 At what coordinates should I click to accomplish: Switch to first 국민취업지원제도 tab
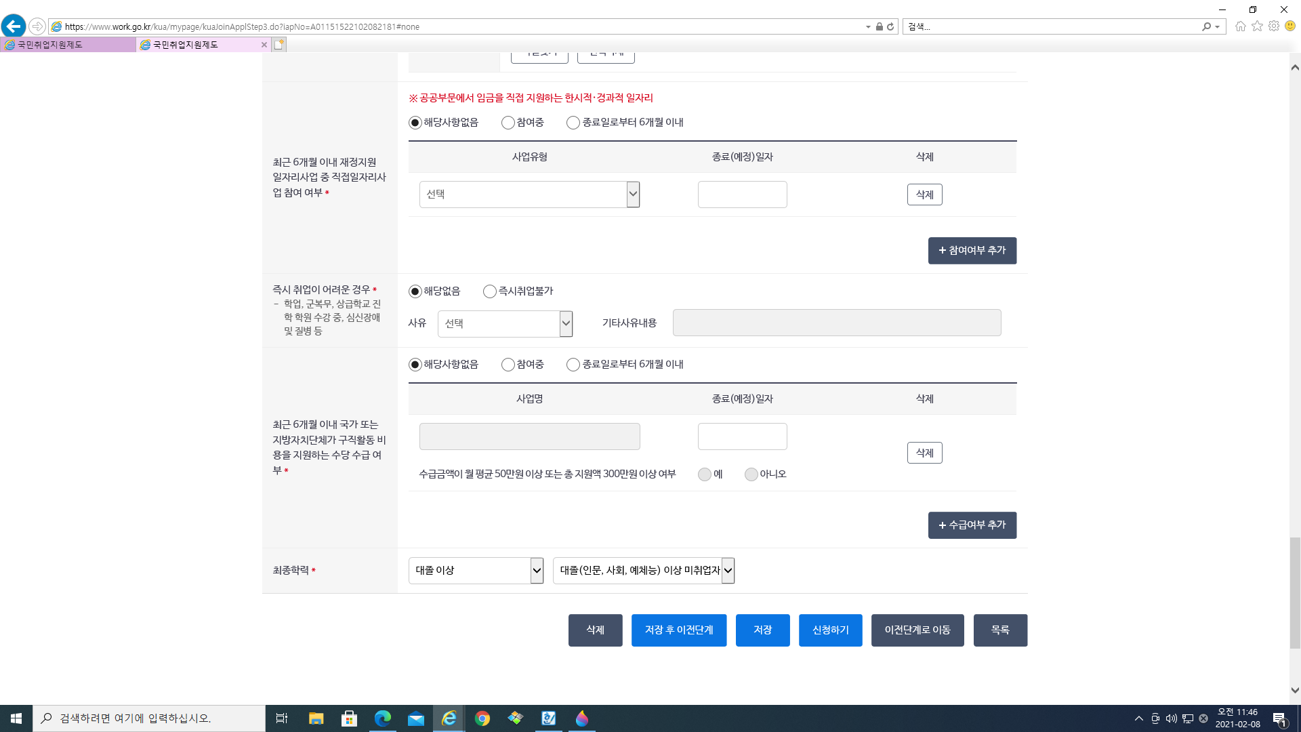point(68,45)
